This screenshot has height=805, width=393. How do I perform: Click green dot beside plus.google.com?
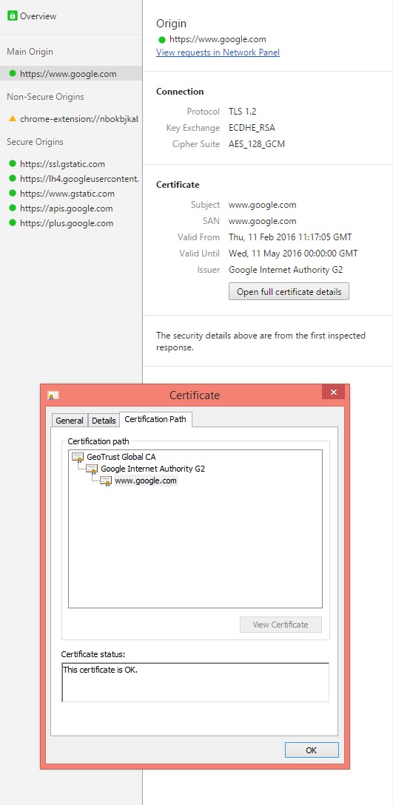(x=13, y=223)
